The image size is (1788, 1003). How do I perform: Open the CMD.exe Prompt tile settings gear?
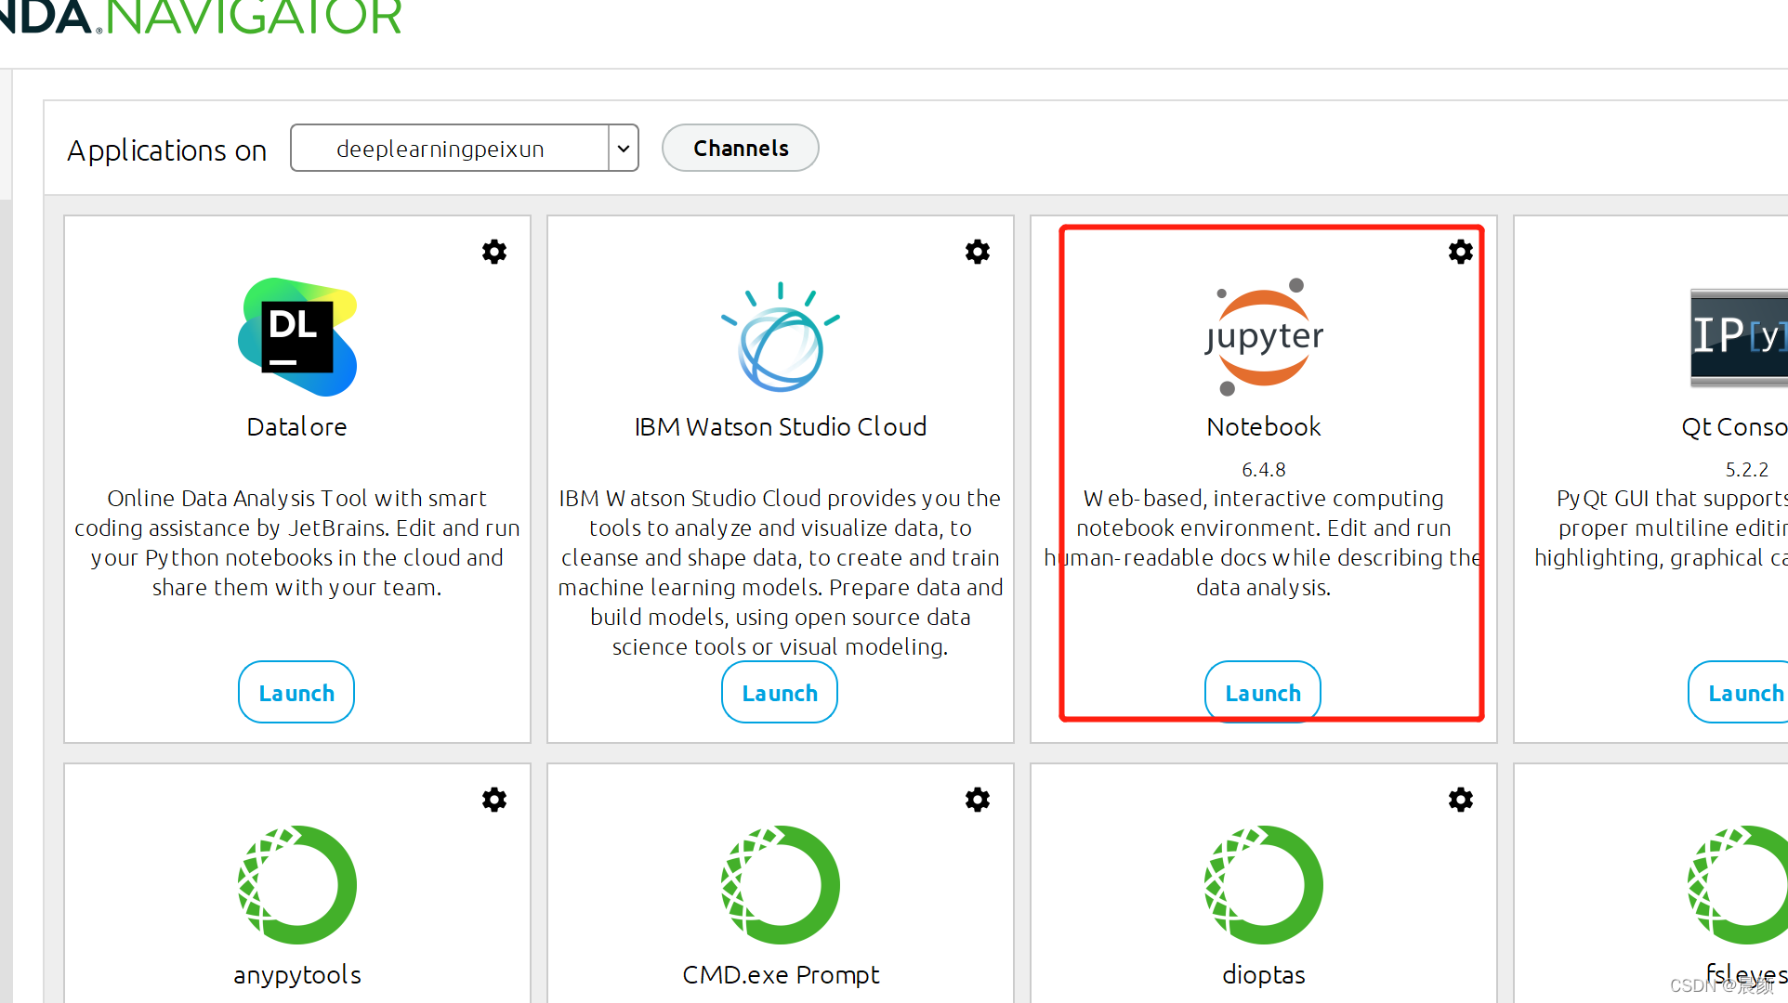[x=978, y=800]
